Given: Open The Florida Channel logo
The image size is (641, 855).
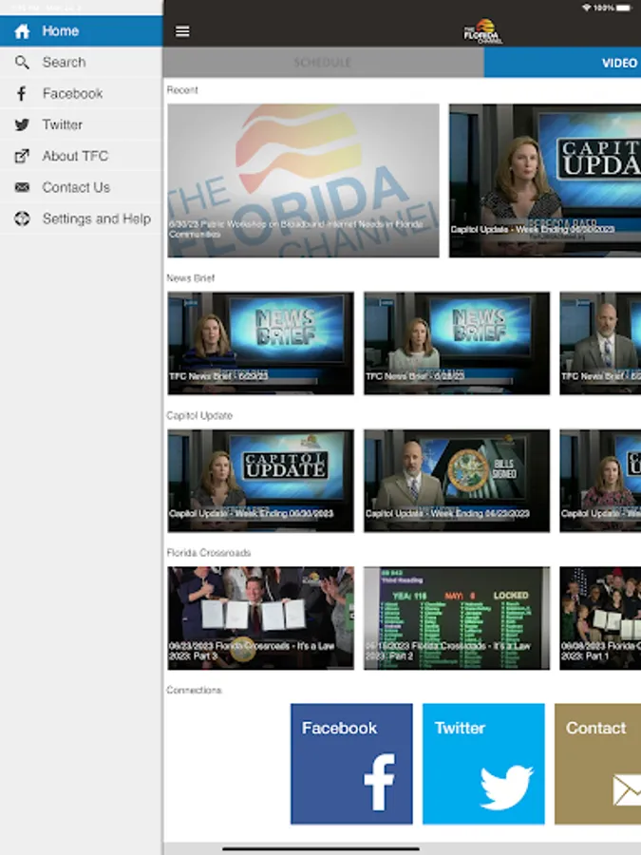Looking at the screenshot, I should (483, 31).
